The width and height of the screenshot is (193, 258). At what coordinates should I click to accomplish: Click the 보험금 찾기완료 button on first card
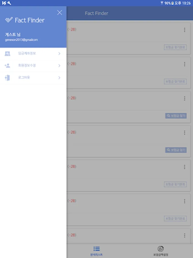click(x=175, y=47)
